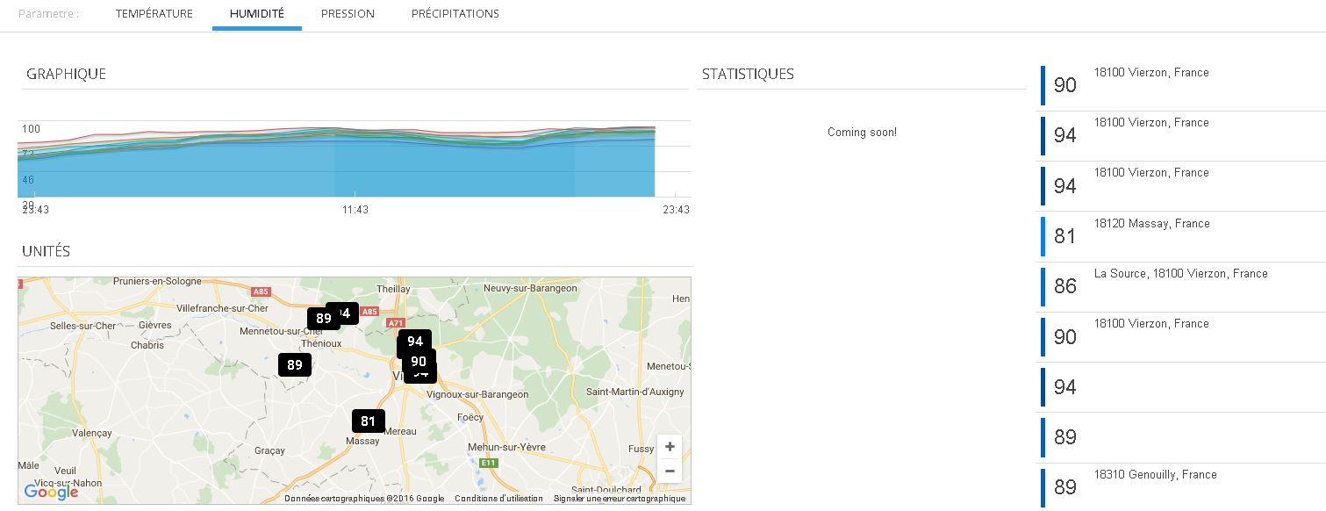
Task: Click Signaler une erreur cartographique link
Action: [x=619, y=499]
